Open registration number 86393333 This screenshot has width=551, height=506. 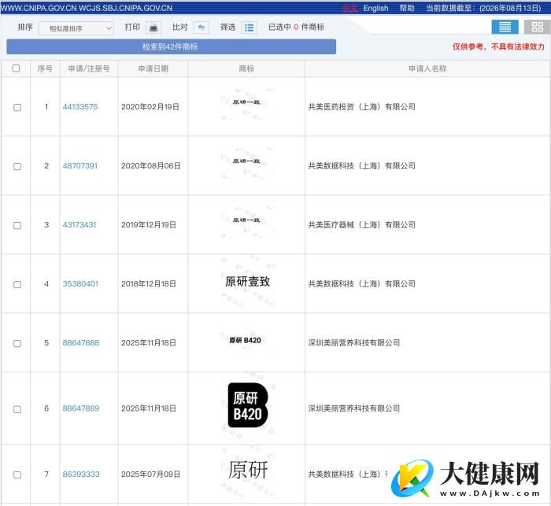coord(81,475)
